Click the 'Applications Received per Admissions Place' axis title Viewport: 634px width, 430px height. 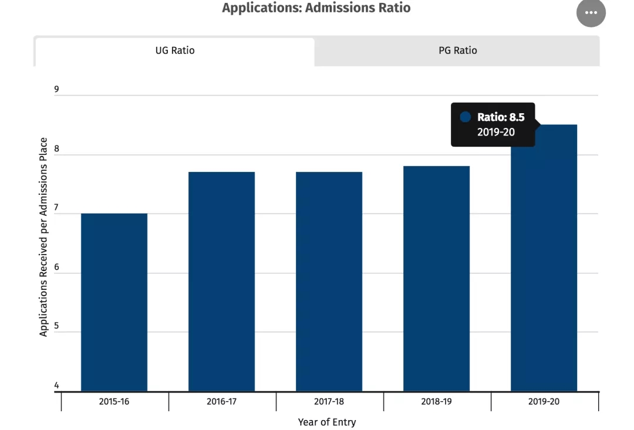pyautogui.click(x=43, y=237)
